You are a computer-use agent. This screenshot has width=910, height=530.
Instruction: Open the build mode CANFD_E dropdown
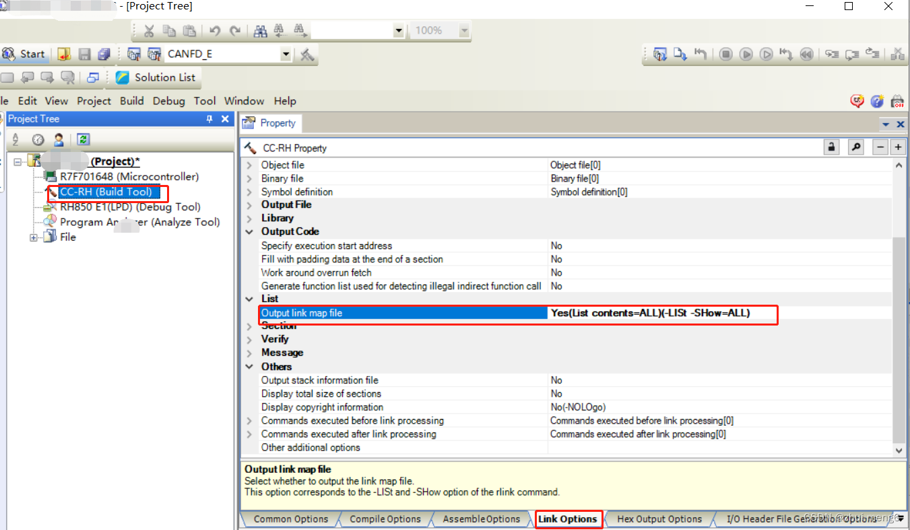coord(286,54)
